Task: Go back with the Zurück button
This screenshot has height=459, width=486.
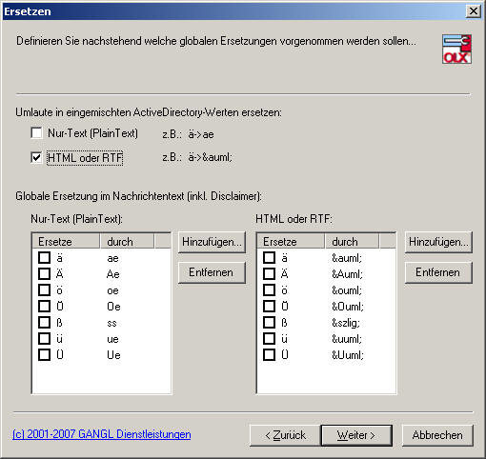Action: [x=285, y=435]
